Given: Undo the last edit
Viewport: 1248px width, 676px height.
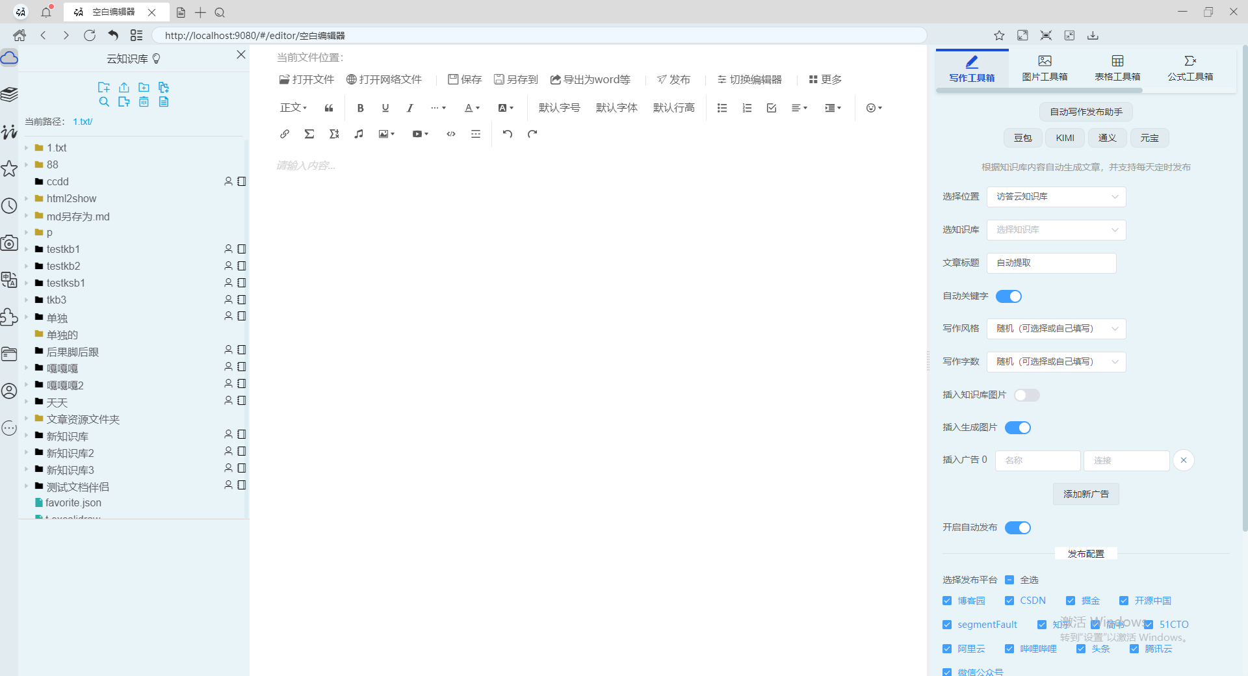Looking at the screenshot, I should (x=507, y=134).
